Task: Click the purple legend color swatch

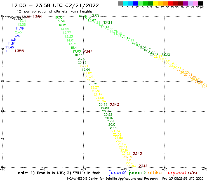Action: pyautogui.click(x=186, y=3)
